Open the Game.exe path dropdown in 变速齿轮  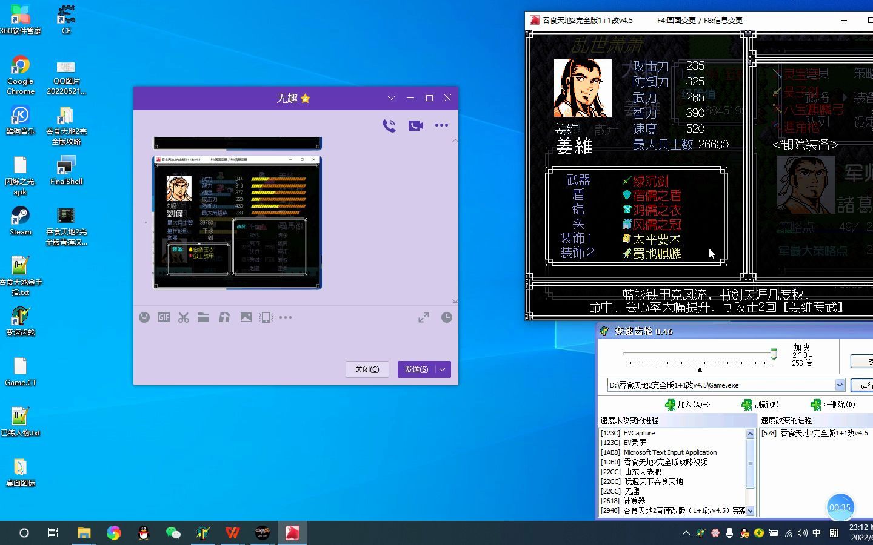tap(840, 385)
